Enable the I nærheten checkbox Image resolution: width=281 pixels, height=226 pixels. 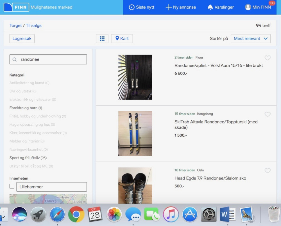pos(12,186)
